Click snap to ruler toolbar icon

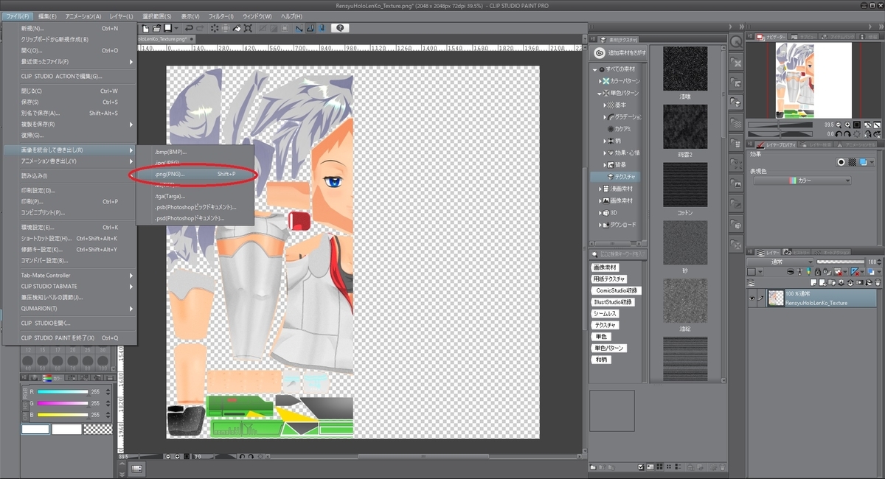coord(299,28)
